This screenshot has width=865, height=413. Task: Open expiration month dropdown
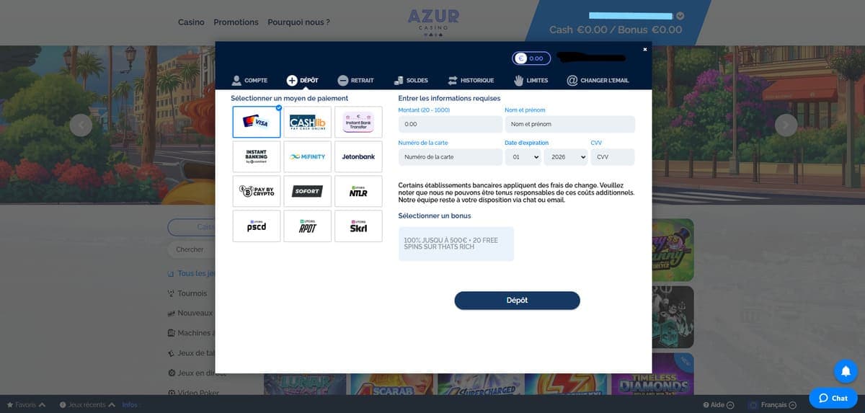[523, 156]
